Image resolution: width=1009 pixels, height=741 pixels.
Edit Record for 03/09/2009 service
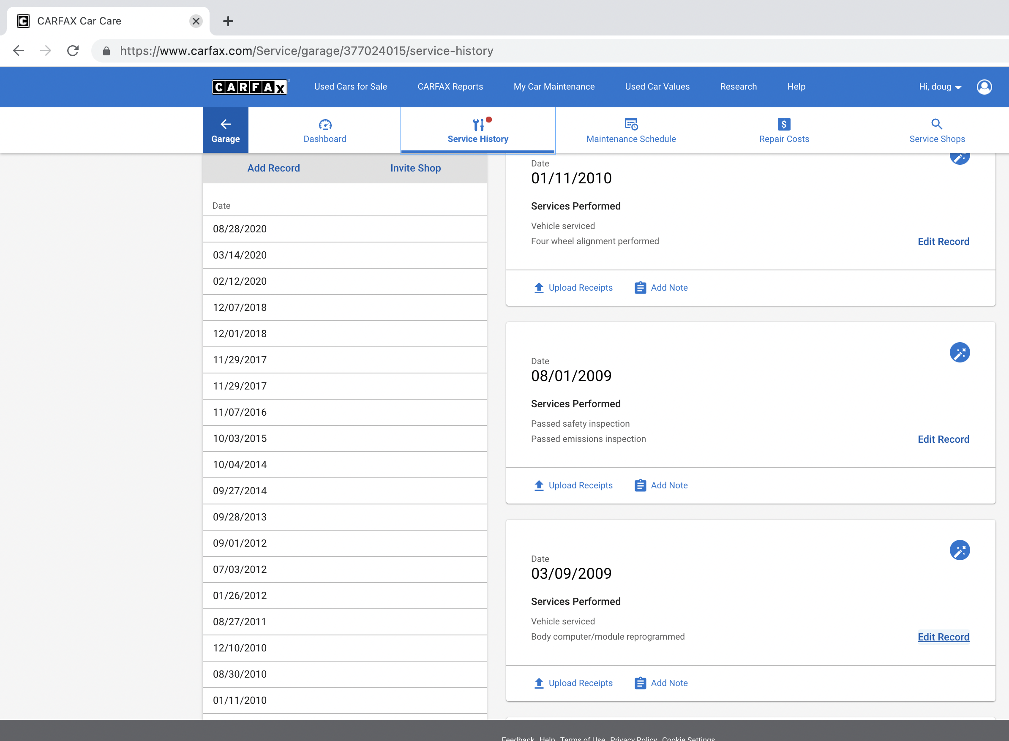coord(943,637)
